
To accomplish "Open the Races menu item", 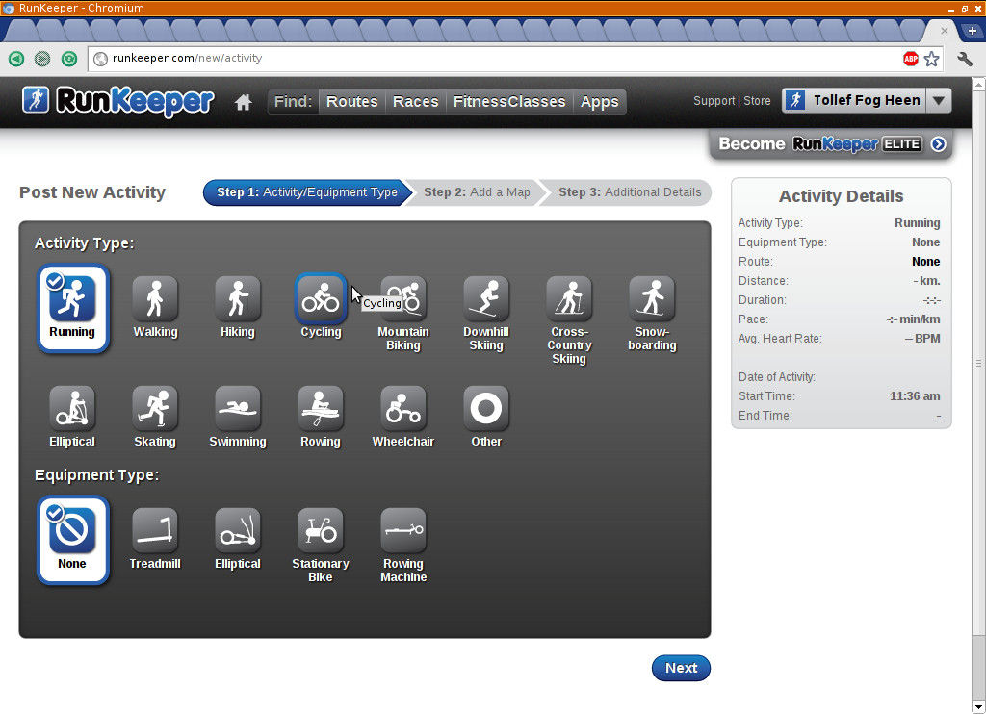I will [415, 102].
